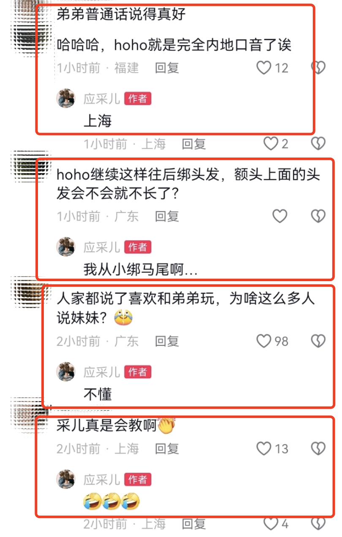Image resolution: width=342 pixels, height=537 pixels.
Task: Dislike the 福建 comment with broken heart
Action: coord(318,68)
